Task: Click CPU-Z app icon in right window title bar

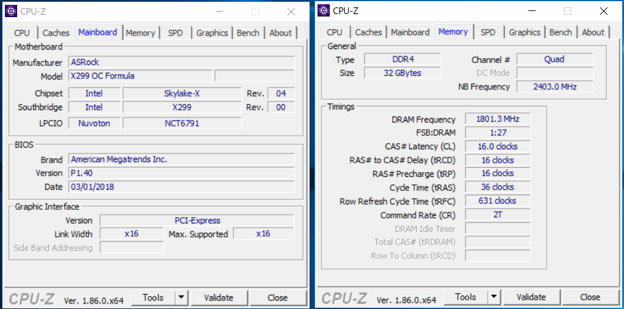Action: tap(324, 11)
